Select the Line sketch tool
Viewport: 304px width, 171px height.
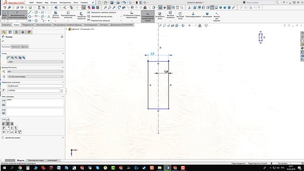29,12
